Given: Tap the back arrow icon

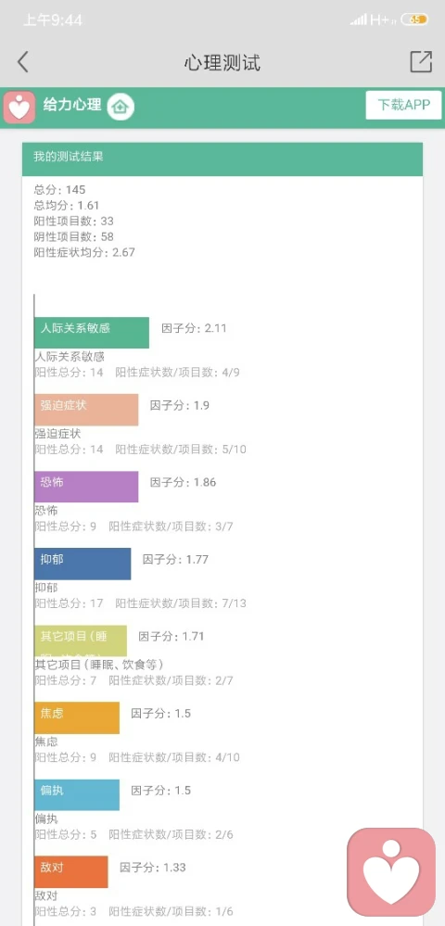Looking at the screenshot, I should (22, 61).
